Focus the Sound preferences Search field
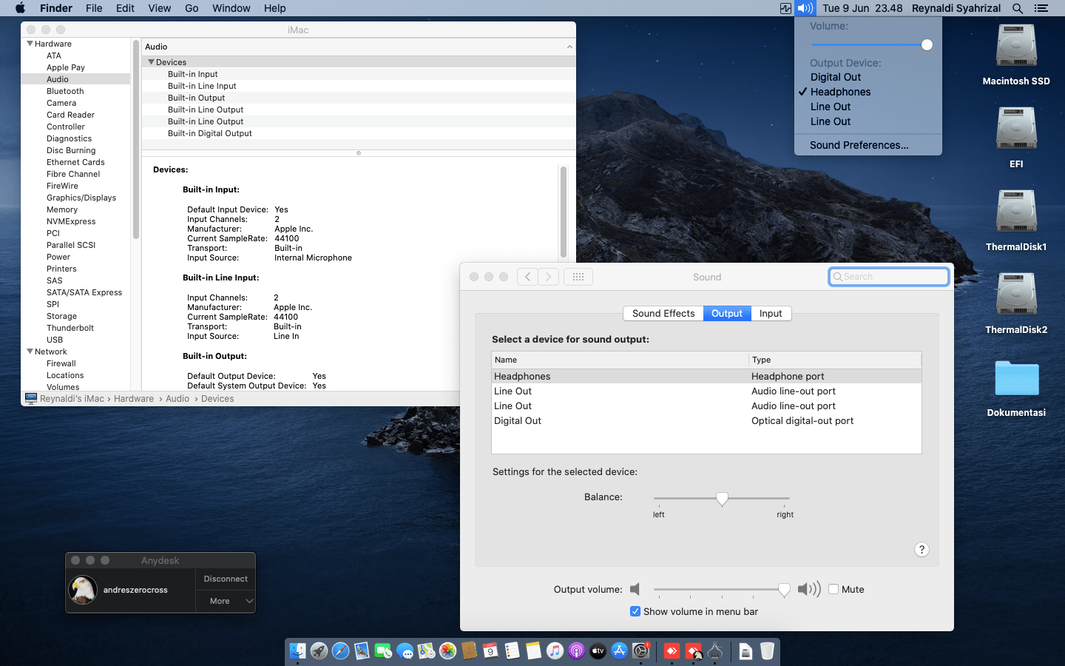 click(x=889, y=277)
